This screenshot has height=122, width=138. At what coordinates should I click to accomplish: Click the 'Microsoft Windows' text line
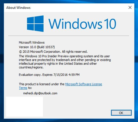(32, 42)
